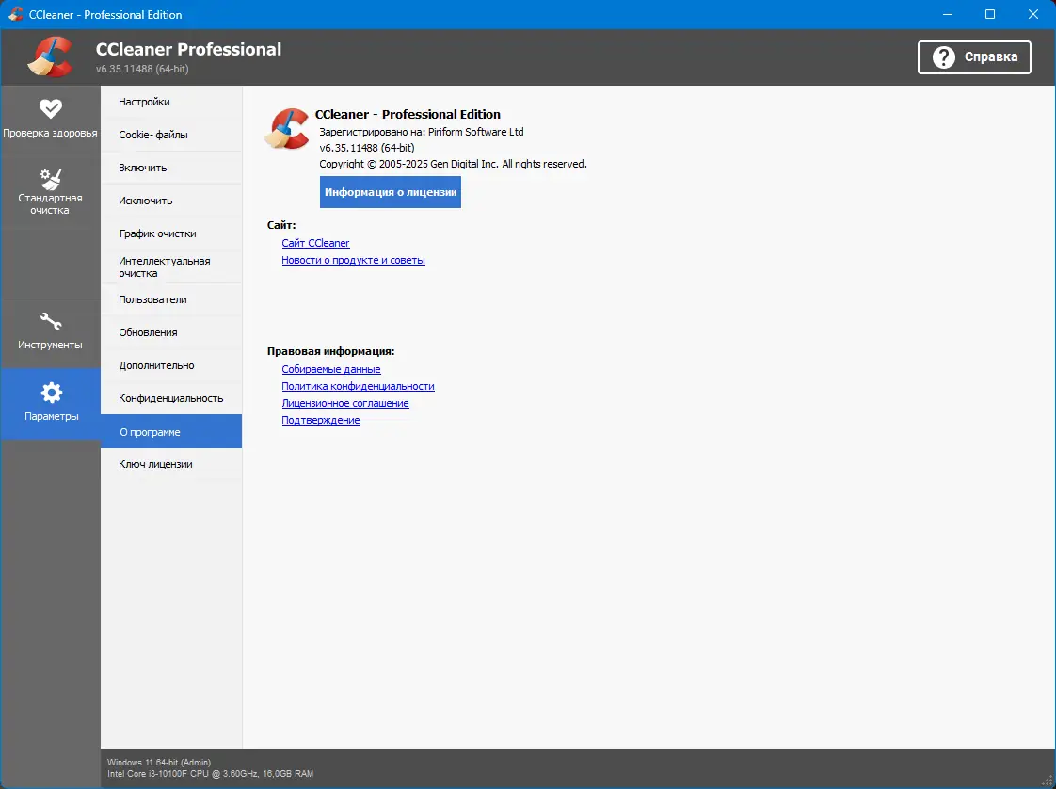This screenshot has height=789, width=1056.
Task: Open the Собираемые данные link
Action: tap(331, 369)
